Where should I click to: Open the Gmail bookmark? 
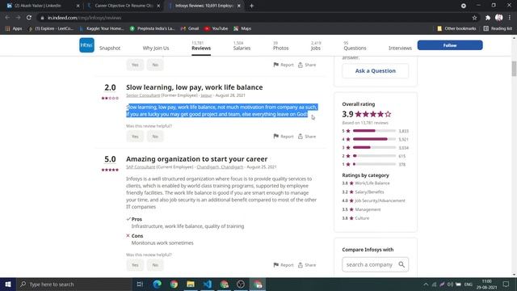pos(190,29)
